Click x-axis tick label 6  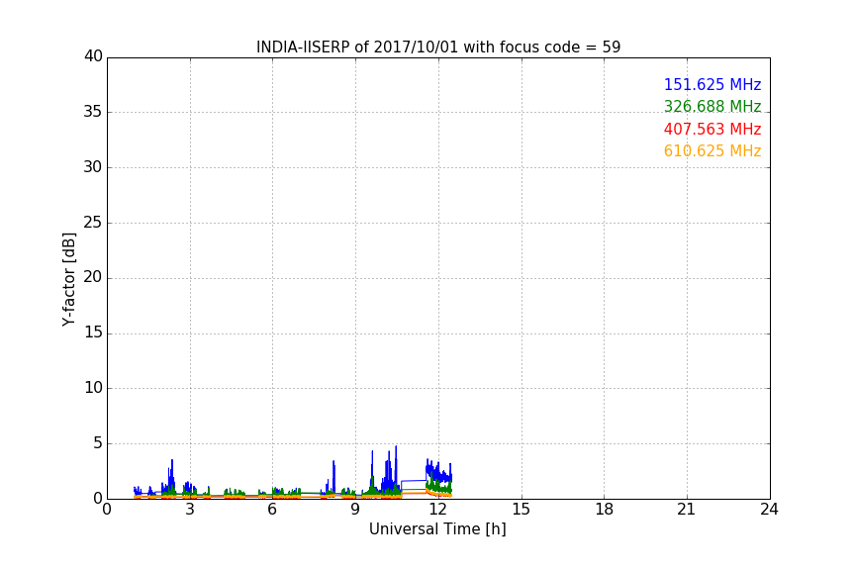pos(272,510)
